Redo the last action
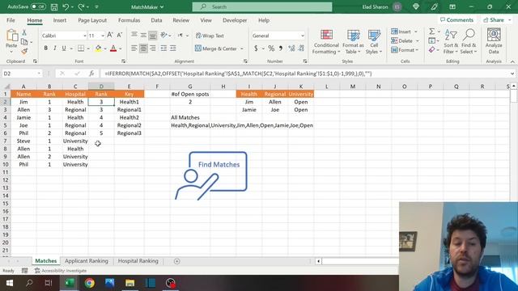The height and width of the screenshot is (291, 518). 81,6
